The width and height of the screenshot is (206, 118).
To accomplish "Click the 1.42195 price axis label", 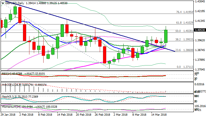I will pyautogui.click(x=200, y=11).
